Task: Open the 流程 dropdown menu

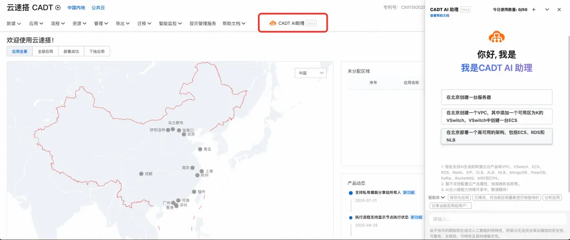Action: [x=58, y=23]
